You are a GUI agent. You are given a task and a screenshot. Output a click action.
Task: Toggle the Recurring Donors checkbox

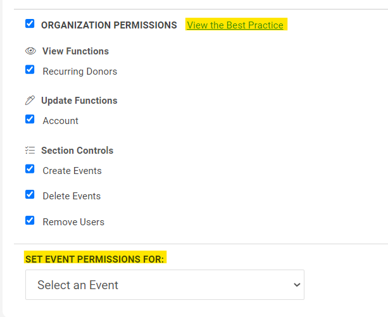click(x=30, y=70)
